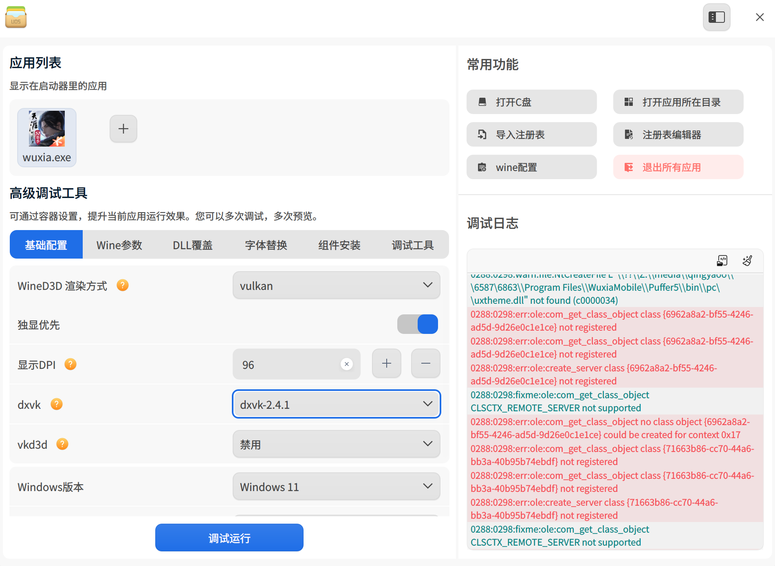The height and width of the screenshot is (566, 775).
Task: Import registry file button
Action: pos(531,134)
